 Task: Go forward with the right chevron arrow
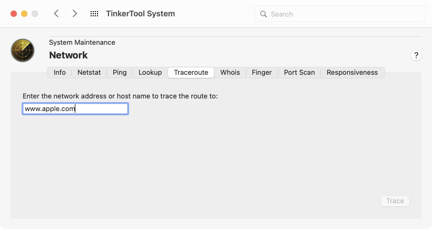point(74,14)
